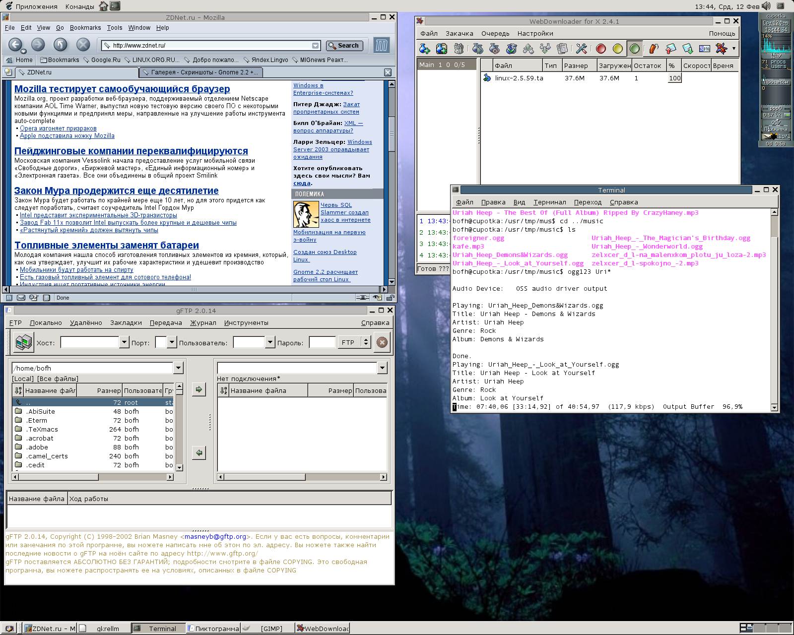Image resolution: width=794 pixels, height=635 pixels.
Task: Click the load list arrow-up icon in WebDownloader
Action: [670, 49]
